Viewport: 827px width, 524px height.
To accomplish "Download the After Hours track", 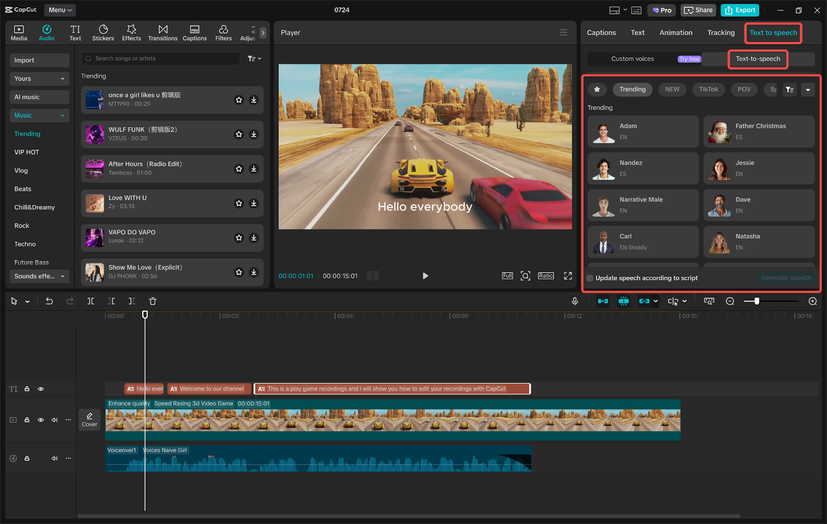I will pyautogui.click(x=254, y=169).
